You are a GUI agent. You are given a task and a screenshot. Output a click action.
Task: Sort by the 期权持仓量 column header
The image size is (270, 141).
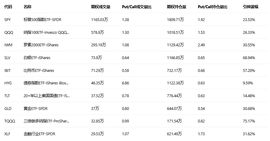176,7
